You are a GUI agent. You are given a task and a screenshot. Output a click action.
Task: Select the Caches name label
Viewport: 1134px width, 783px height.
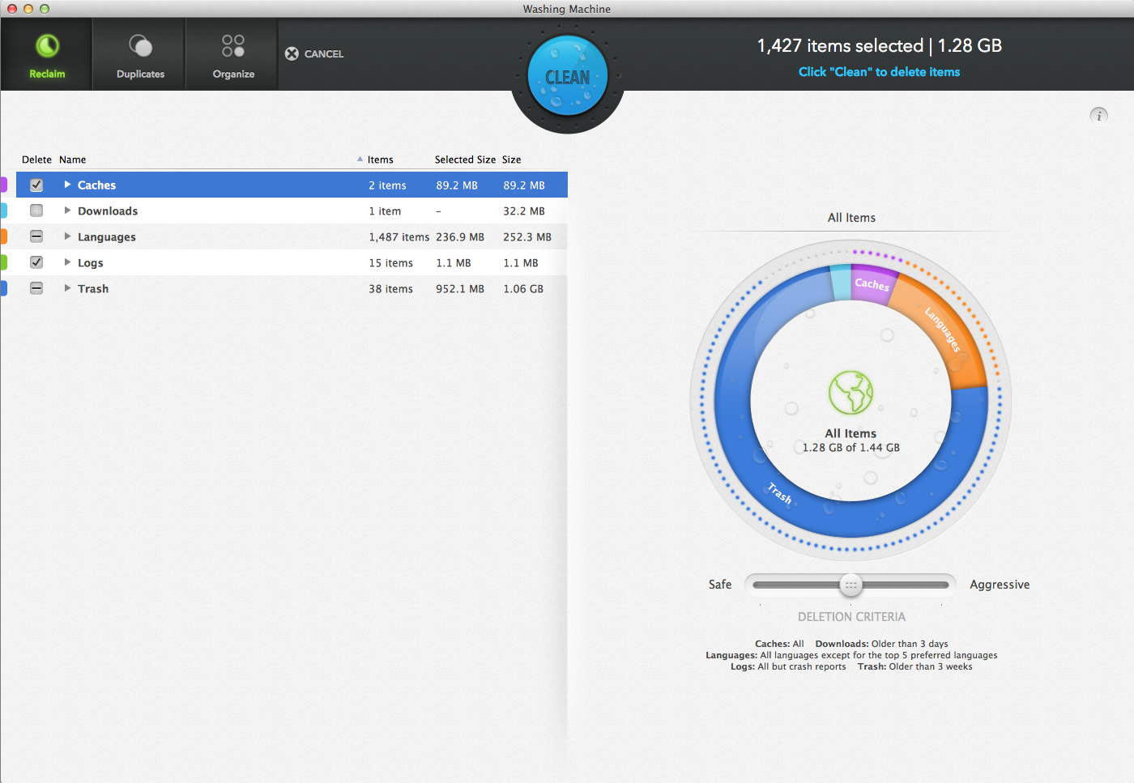pyautogui.click(x=96, y=185)
